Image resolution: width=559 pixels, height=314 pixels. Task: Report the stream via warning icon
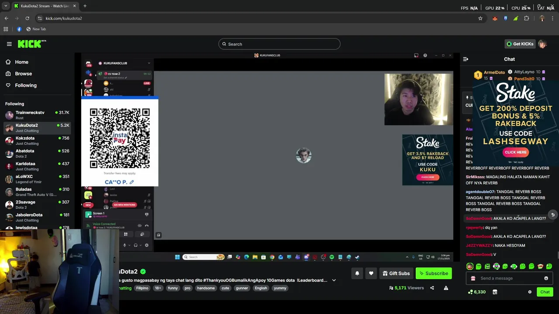(446, 288)
